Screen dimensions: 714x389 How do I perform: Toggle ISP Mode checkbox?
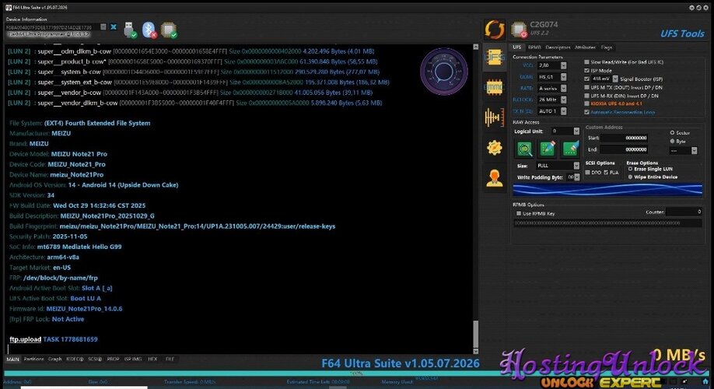pyautogui.click(x=587, y=71)
